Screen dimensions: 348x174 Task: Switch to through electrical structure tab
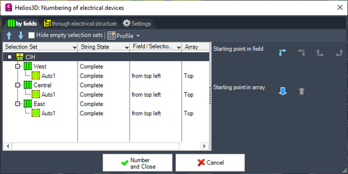pyautogui.click(x=80, y=23)
